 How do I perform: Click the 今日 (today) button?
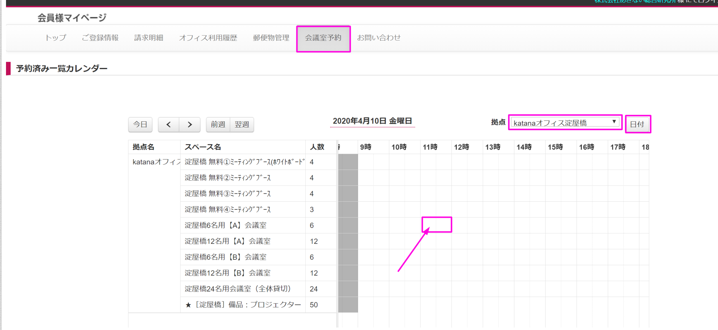coord(140,124)
